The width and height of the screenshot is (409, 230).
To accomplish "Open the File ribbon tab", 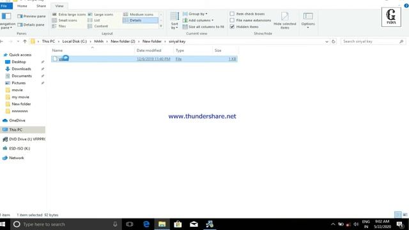I will click(x=5, y=6).
